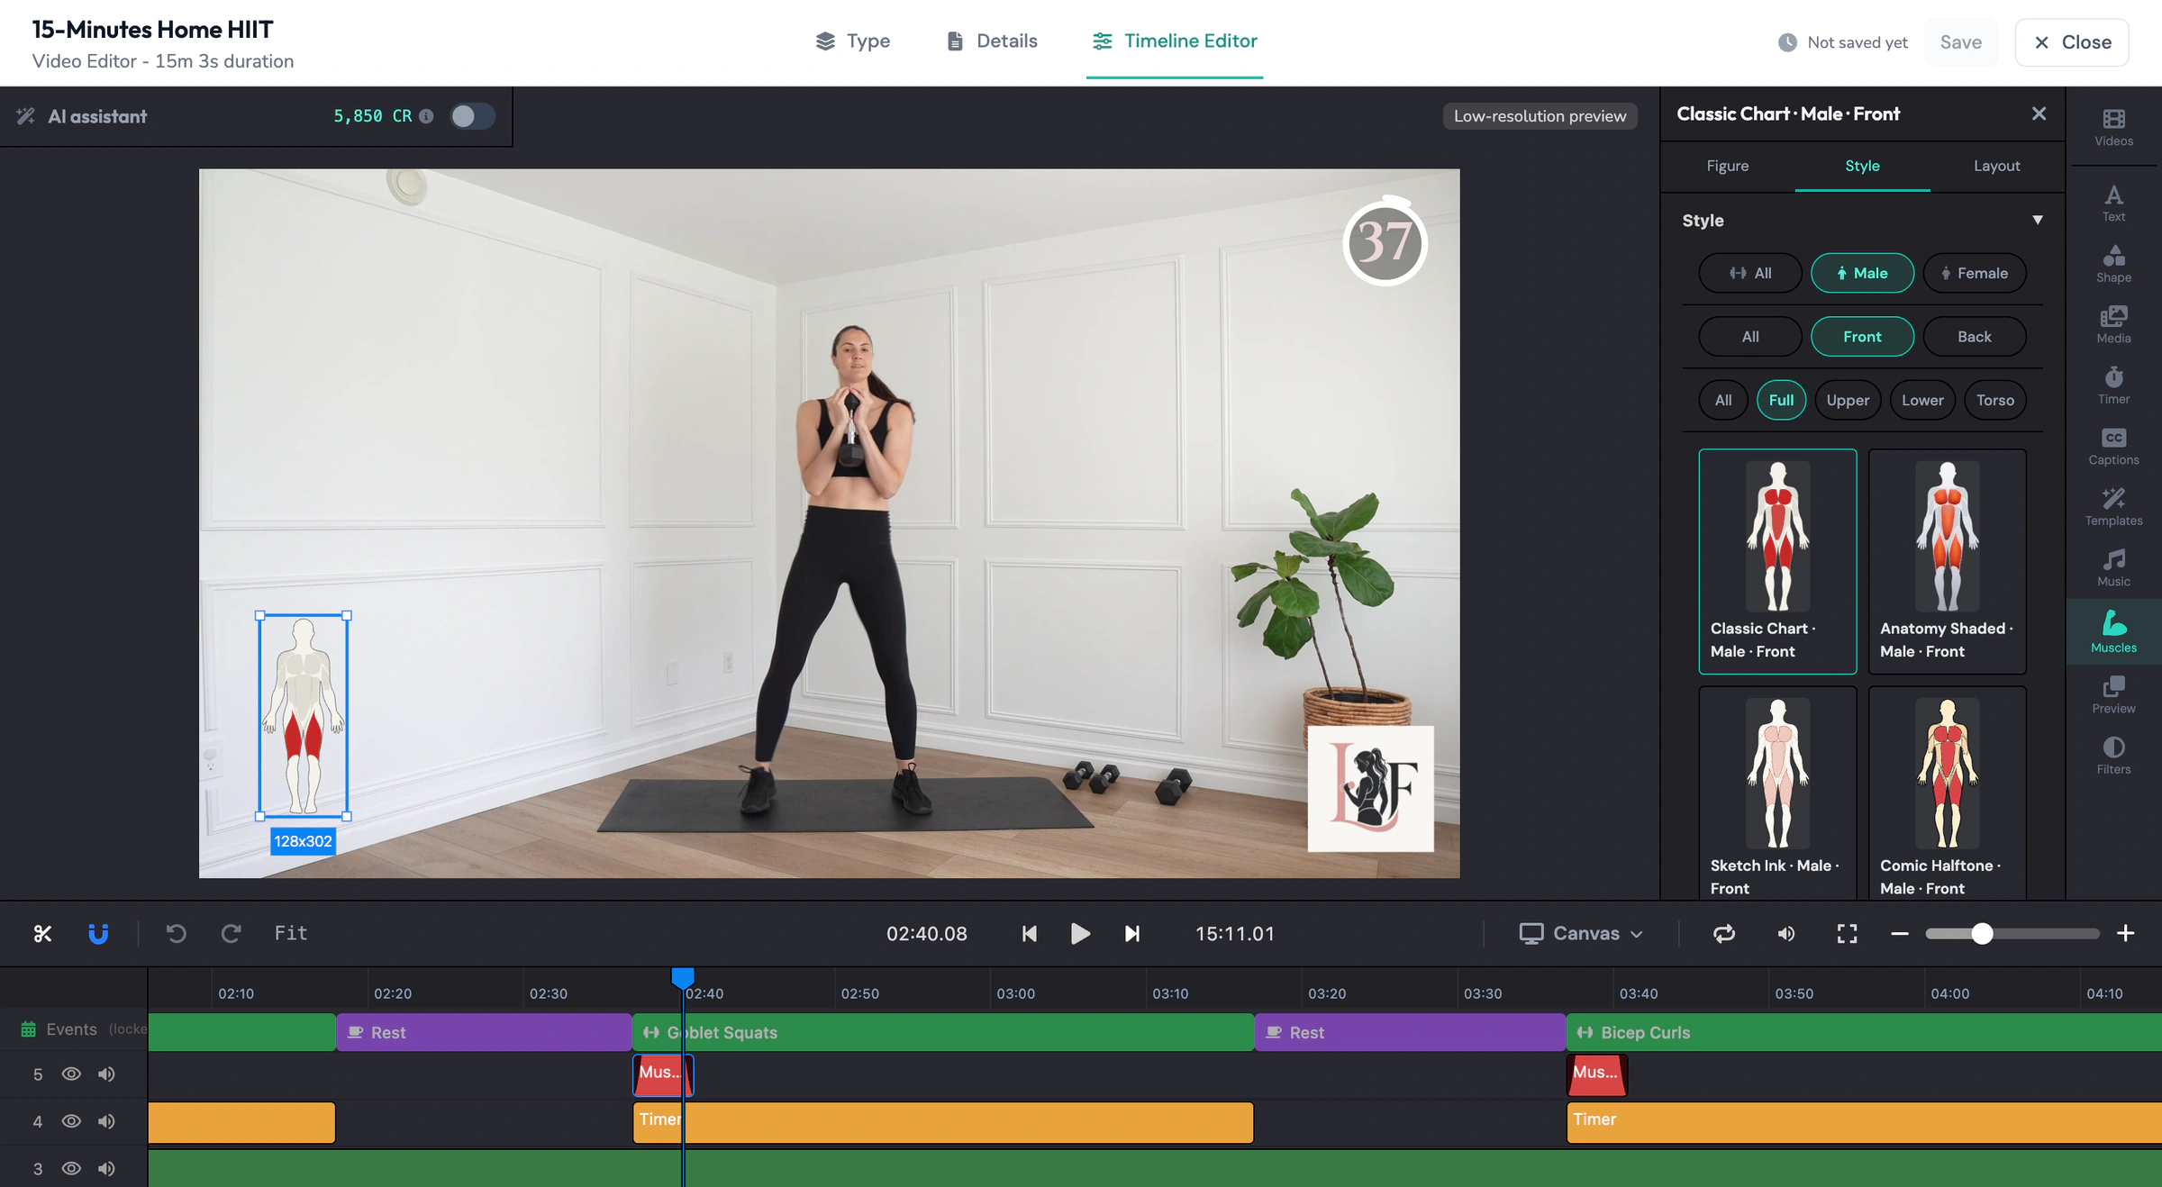Open the Text tool in sidebar
2162x1187 pixels.
point(2113,204)
